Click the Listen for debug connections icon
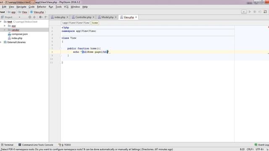 pos(260,12)
